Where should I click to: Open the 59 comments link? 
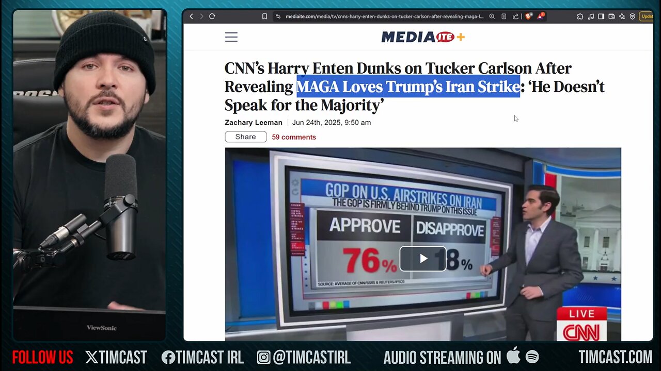coord(294,137)
